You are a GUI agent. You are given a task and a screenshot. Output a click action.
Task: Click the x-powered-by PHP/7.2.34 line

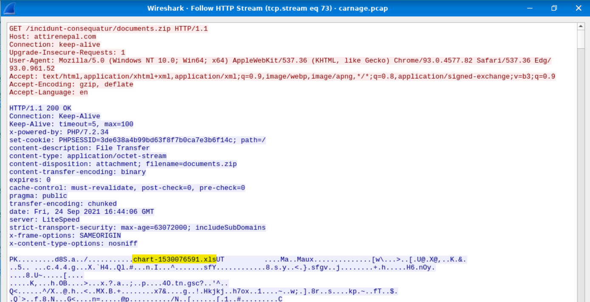(x=59, y=132)
